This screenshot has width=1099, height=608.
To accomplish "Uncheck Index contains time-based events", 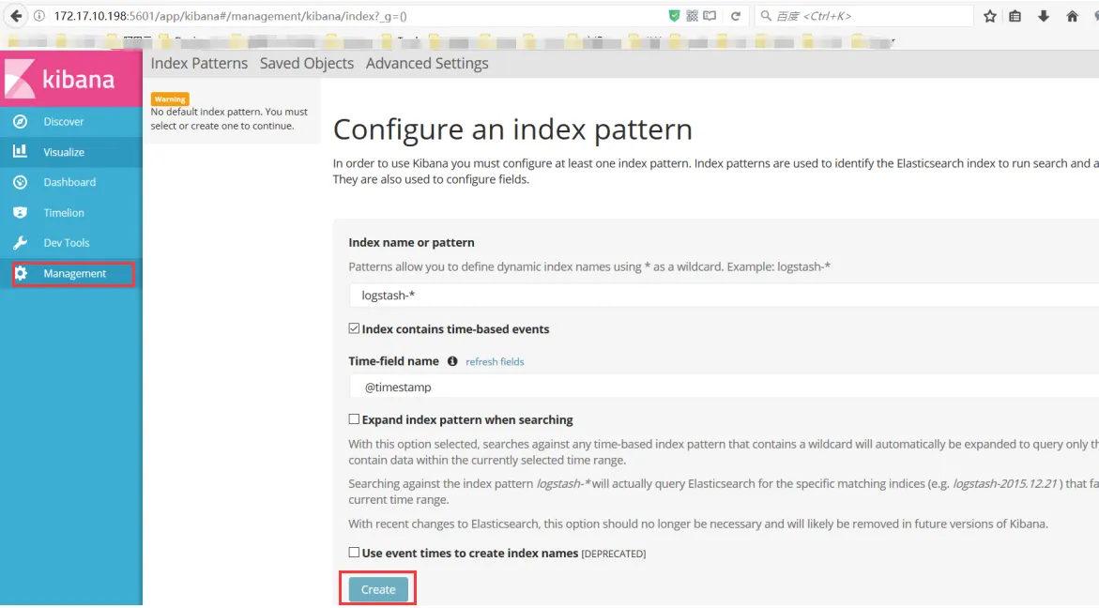I will (354, 329).
